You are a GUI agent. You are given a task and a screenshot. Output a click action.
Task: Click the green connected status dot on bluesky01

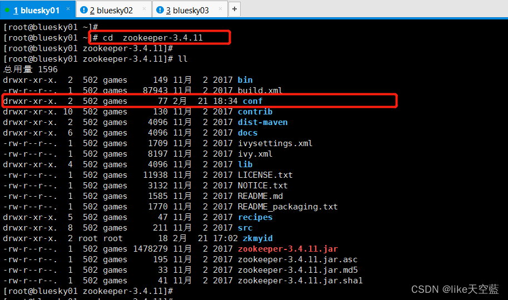point(7,10)
